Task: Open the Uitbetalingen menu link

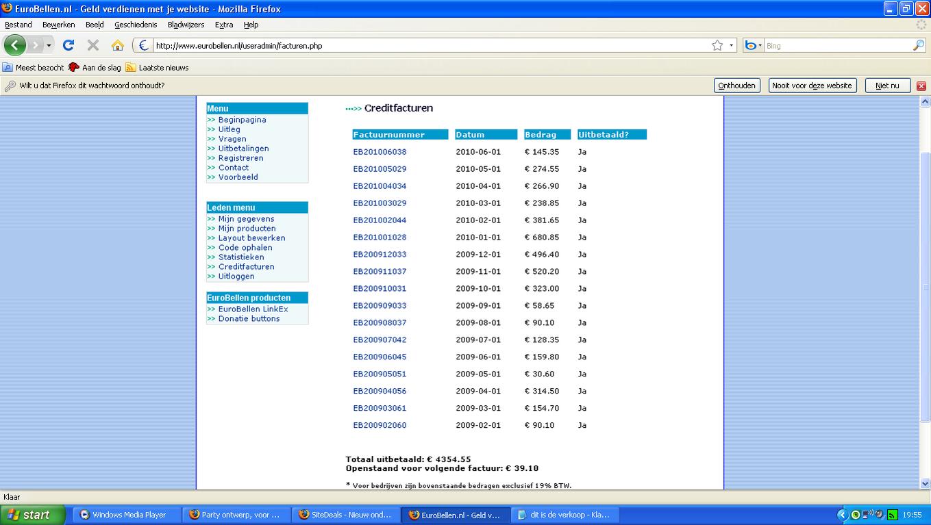Action: [x=243, y=149]
